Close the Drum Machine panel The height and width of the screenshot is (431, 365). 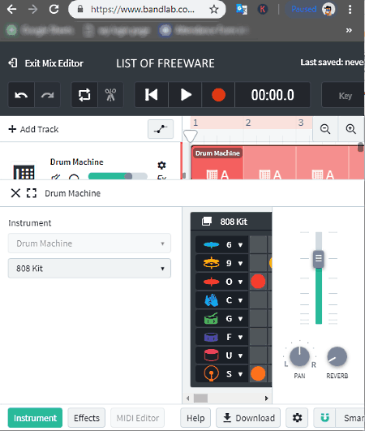15,193
